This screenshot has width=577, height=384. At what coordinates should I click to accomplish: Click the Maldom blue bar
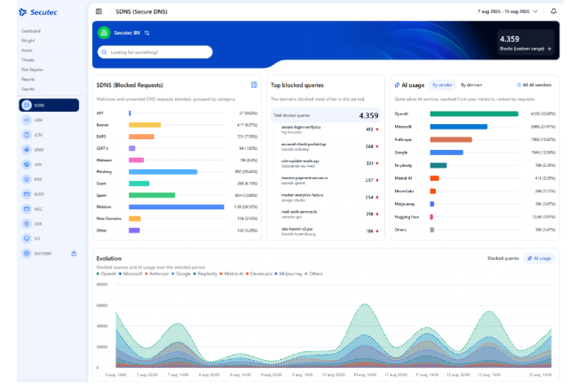[177, 207]
